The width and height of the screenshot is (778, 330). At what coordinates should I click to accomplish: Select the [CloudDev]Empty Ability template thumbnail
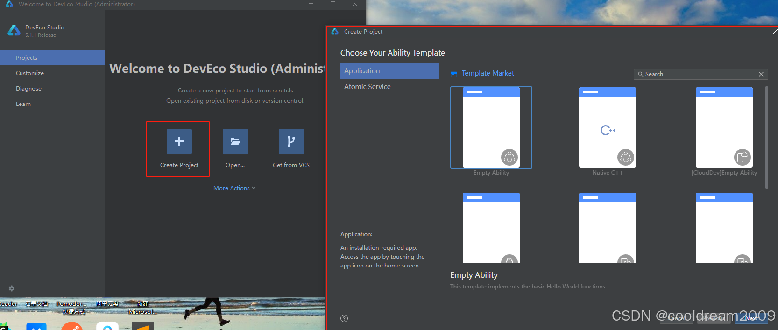[724, 127]
